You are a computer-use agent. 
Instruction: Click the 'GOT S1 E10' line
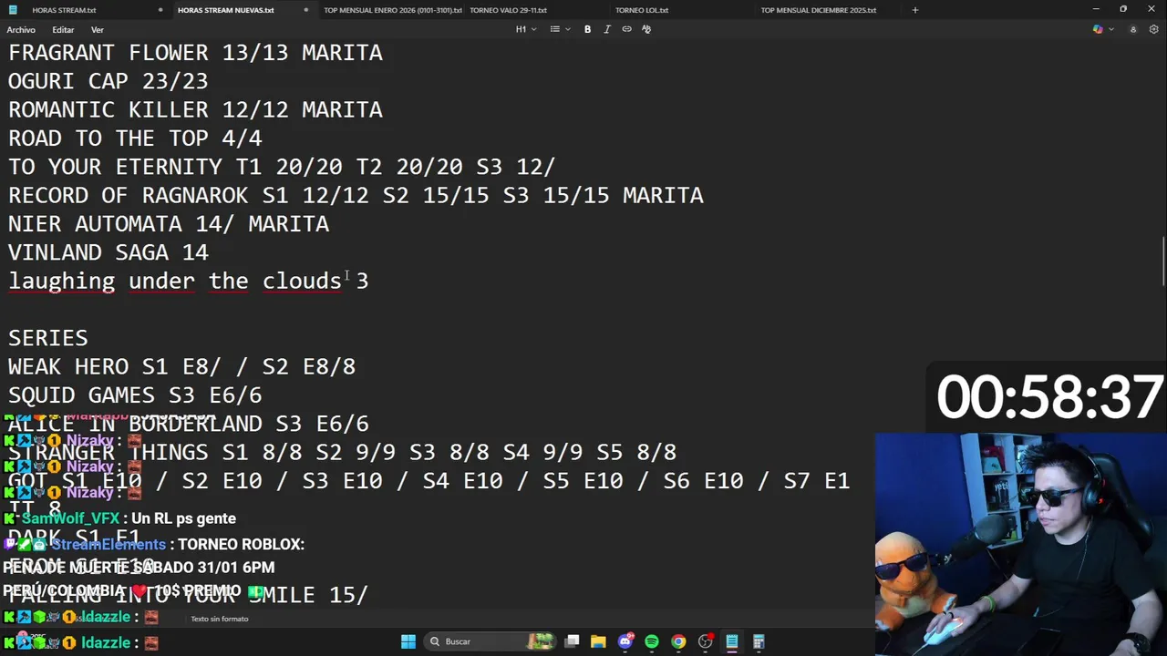click(429, 480)
